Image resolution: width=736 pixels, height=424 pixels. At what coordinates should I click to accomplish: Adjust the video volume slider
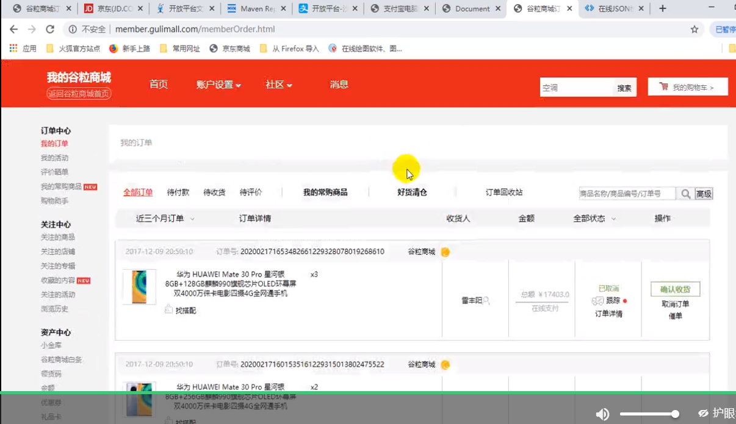(649, 414)
